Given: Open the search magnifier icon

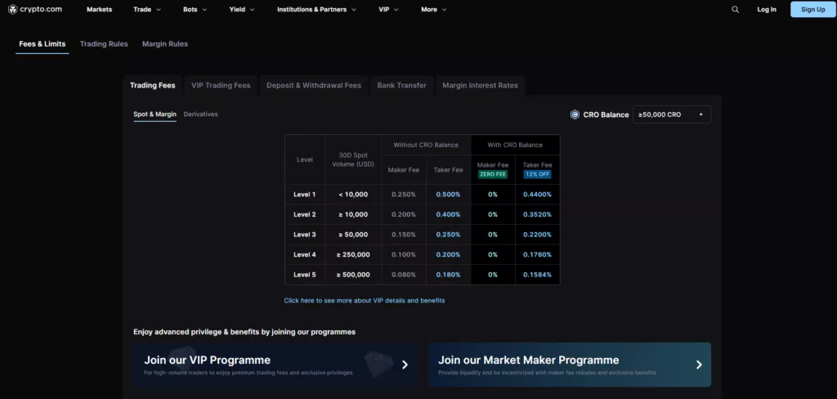Looking at the screenshot, I should (x=735, y=10).
